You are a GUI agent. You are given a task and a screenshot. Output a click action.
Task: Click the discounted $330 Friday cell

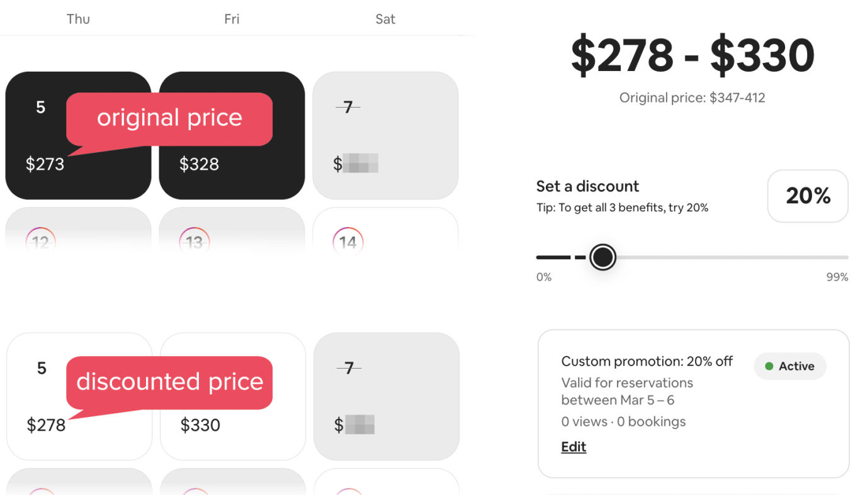click(x=232, y=433)
